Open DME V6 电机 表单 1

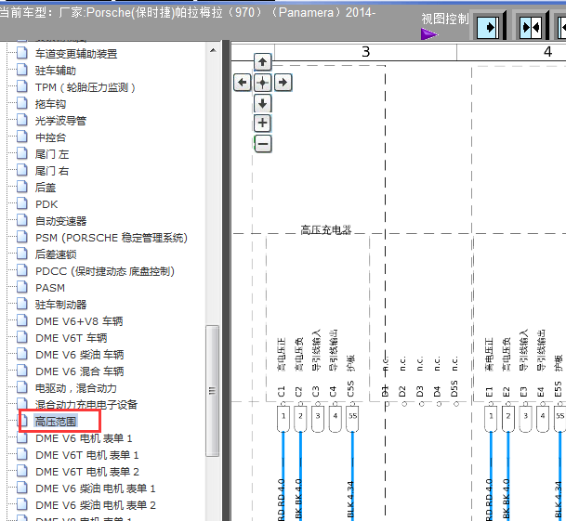click(x=84, y=438)
